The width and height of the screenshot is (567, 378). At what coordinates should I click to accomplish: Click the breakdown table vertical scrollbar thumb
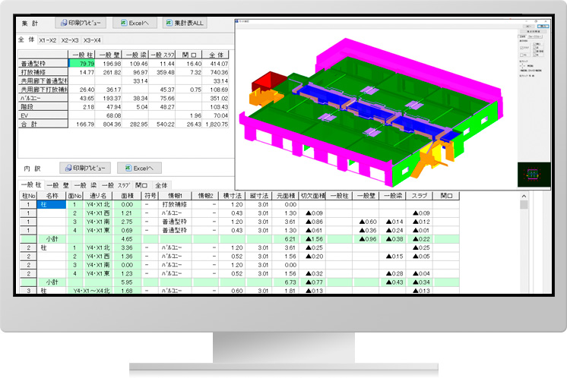[x=524, y=205]
